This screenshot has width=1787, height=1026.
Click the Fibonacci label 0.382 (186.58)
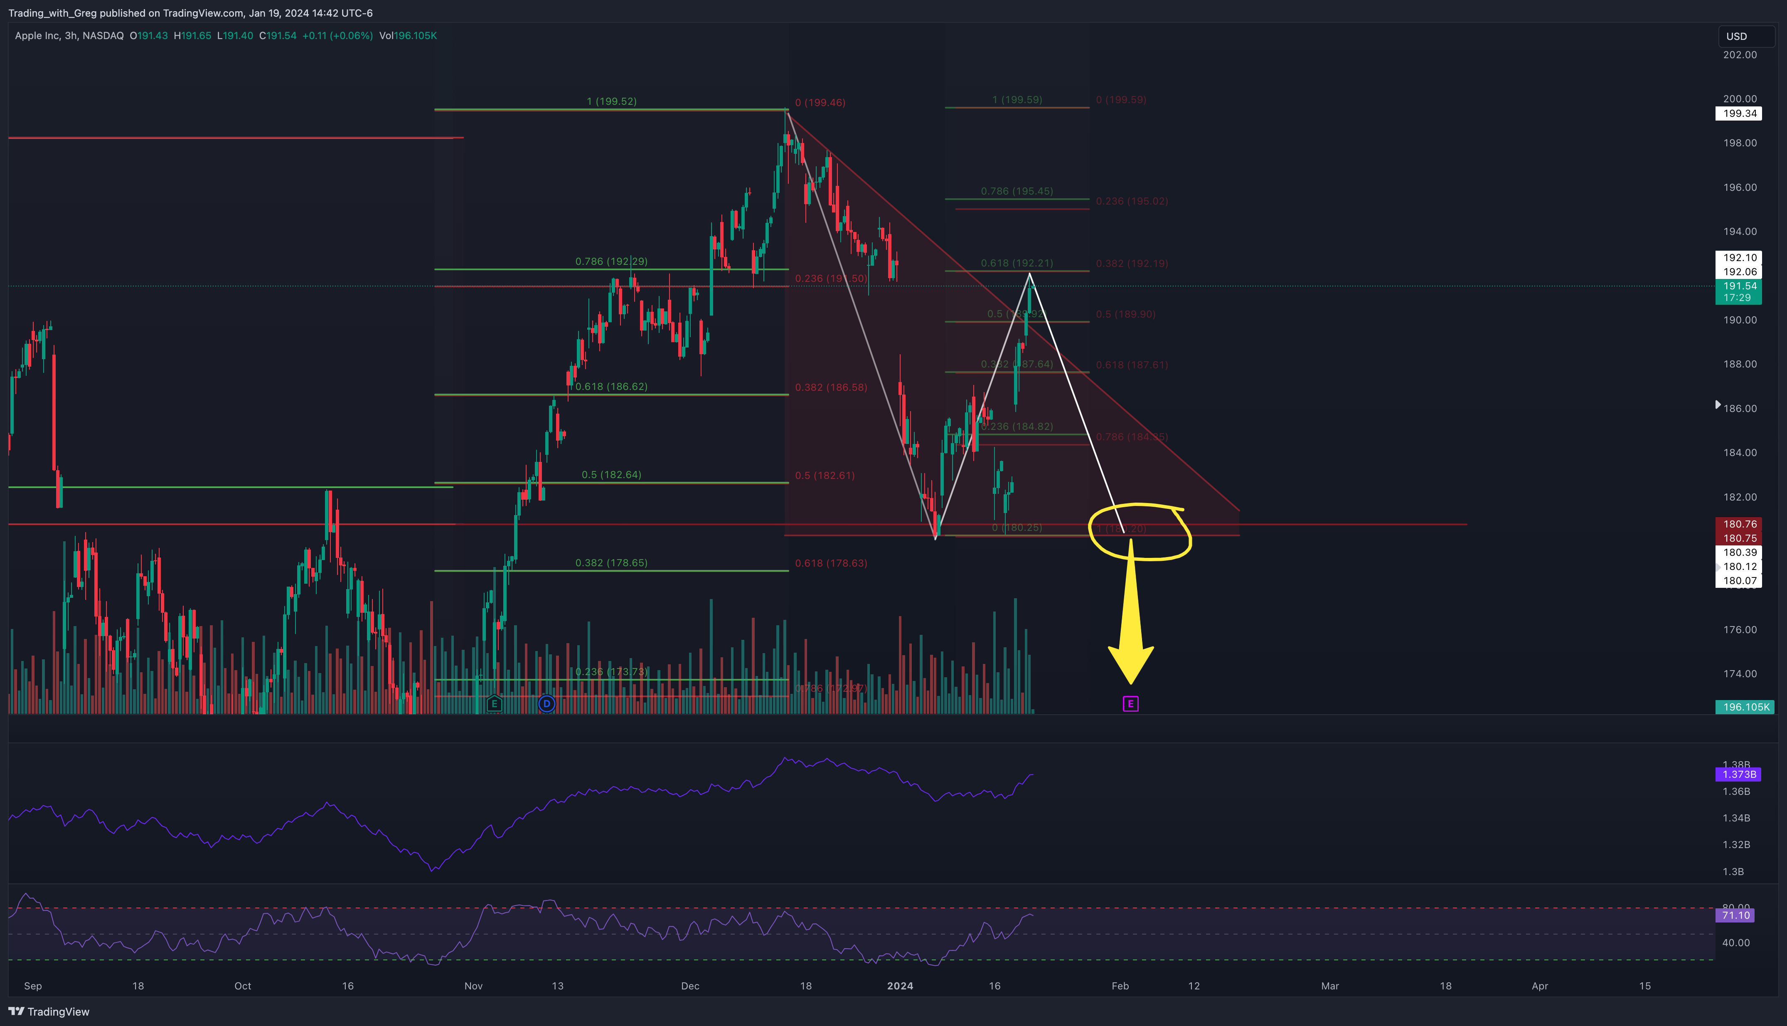pos(831,387)
